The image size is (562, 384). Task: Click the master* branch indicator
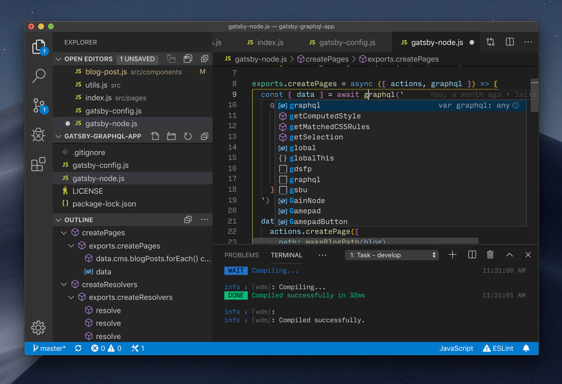coord(49,348)
